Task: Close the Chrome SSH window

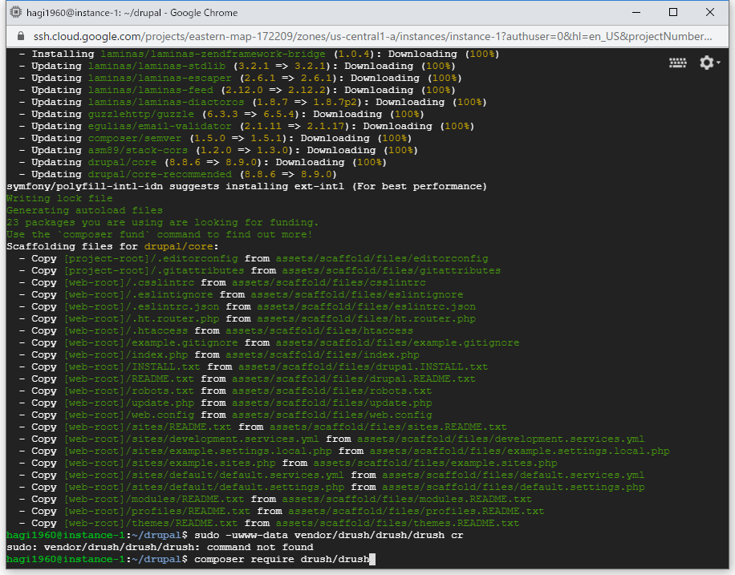Action: point(710,12)
